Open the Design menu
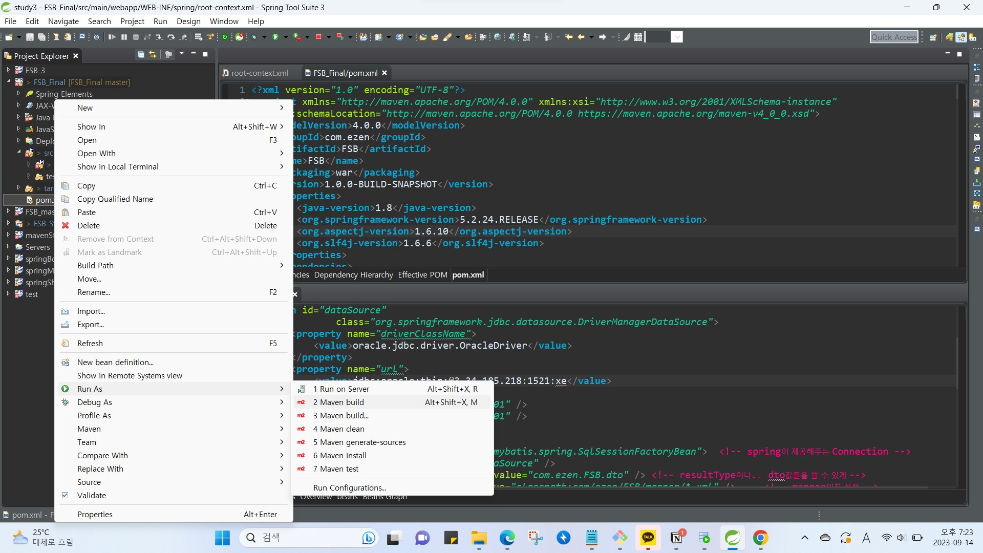Screen dimensions: 983x553 click(188, 21)
